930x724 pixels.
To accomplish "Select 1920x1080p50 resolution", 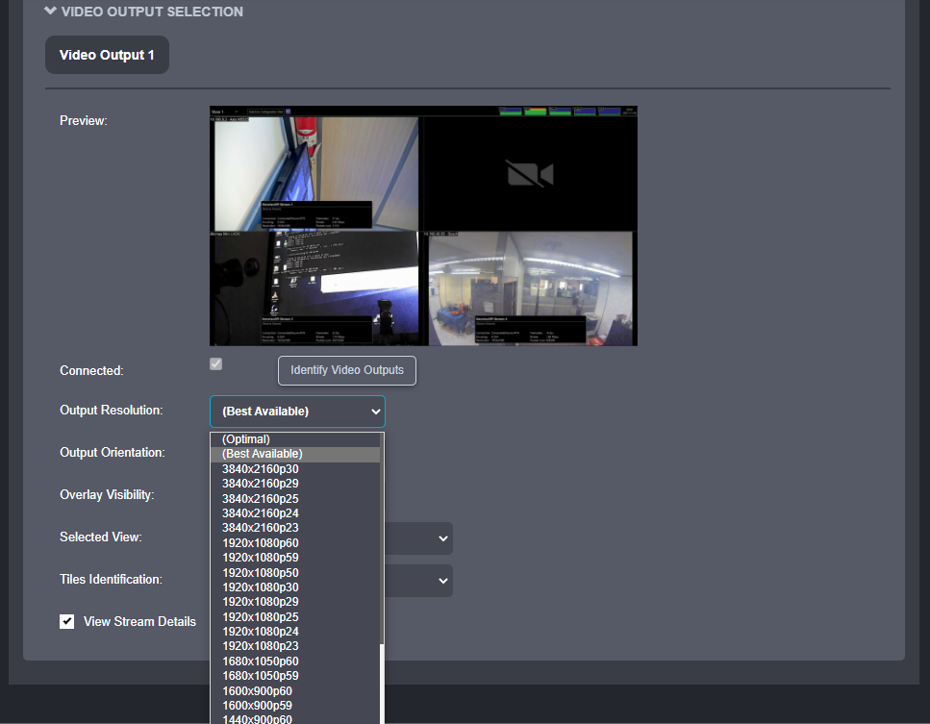I will click(x=295, y=573).
